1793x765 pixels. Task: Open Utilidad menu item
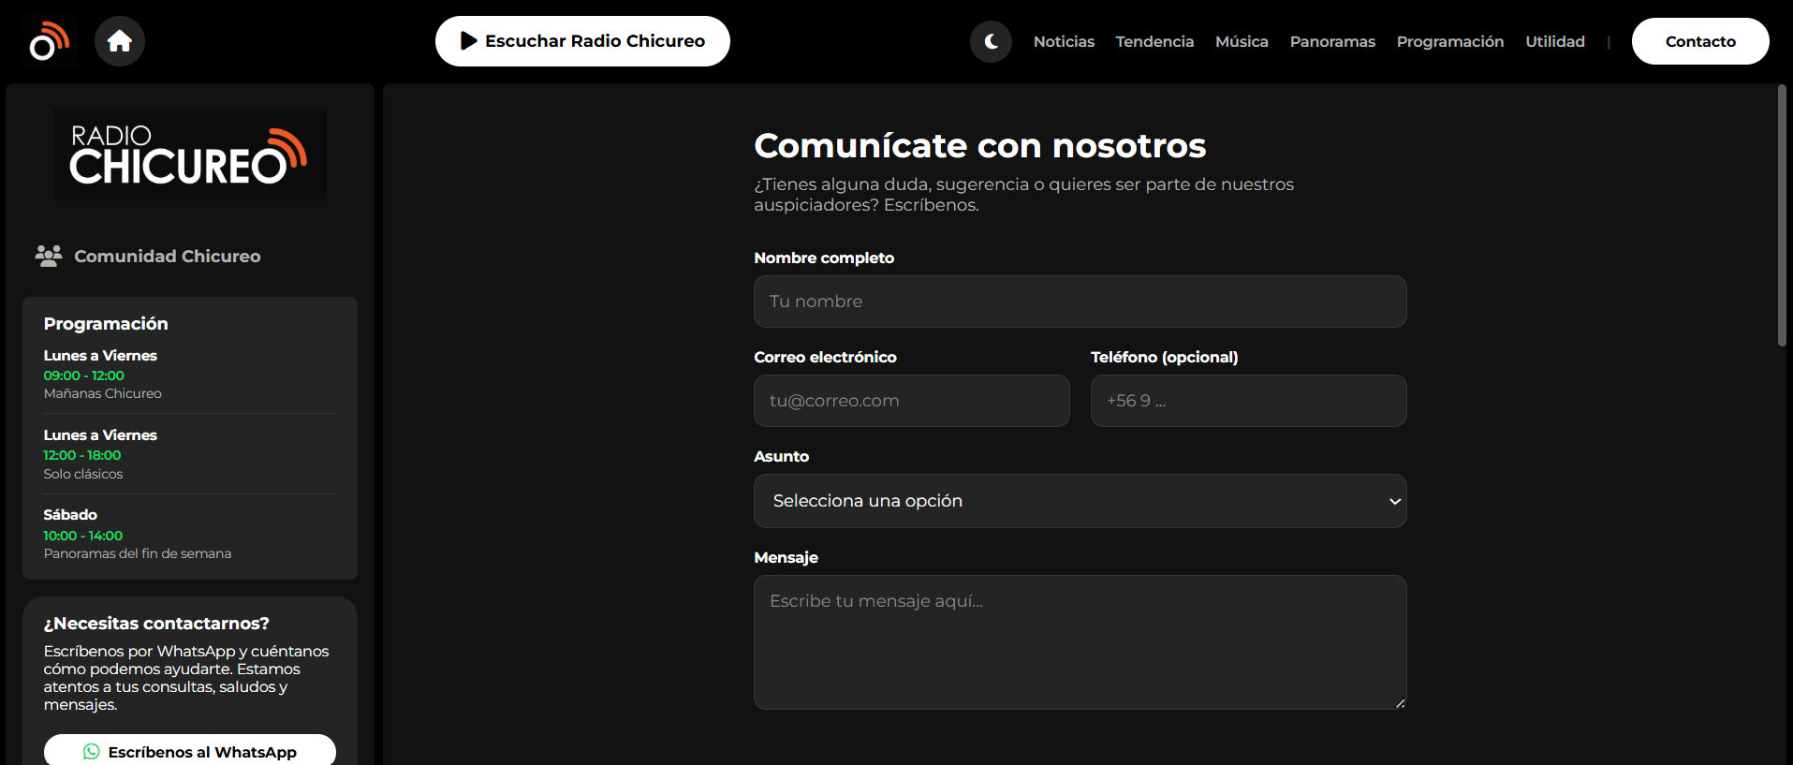(1555, 41)
